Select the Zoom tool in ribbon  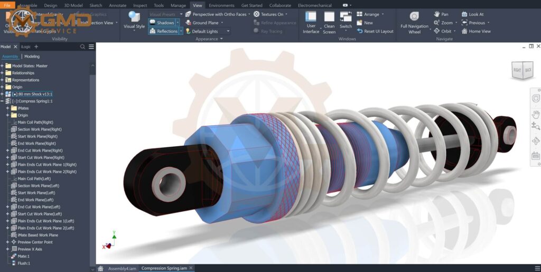[x=443, y=23]
